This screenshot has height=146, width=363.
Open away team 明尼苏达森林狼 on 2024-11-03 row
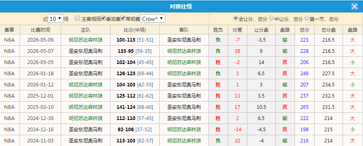184,140
